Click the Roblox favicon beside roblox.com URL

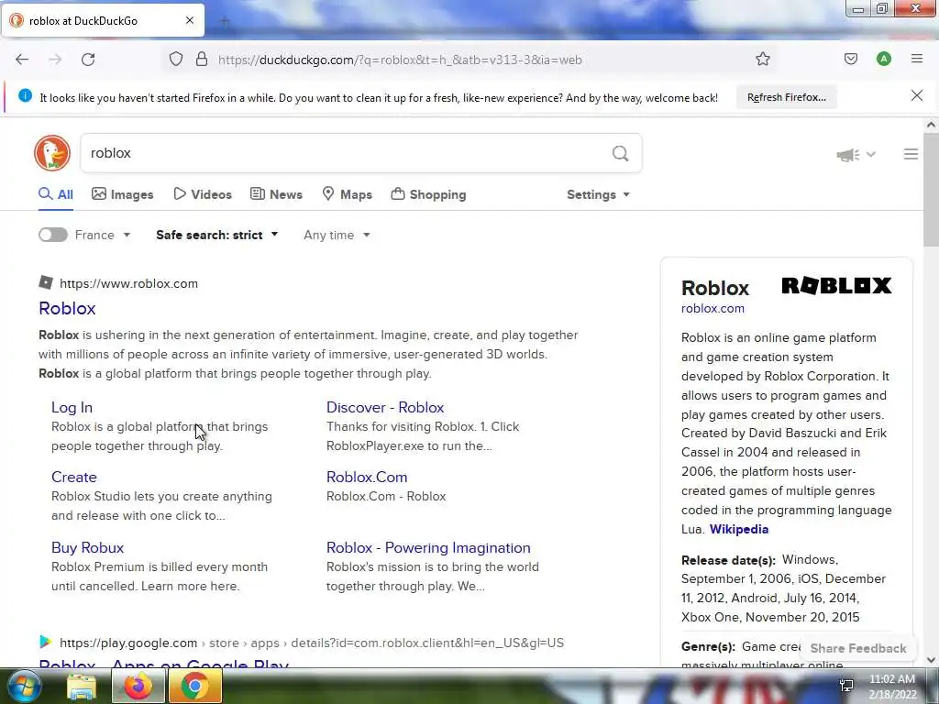point(46,282)
